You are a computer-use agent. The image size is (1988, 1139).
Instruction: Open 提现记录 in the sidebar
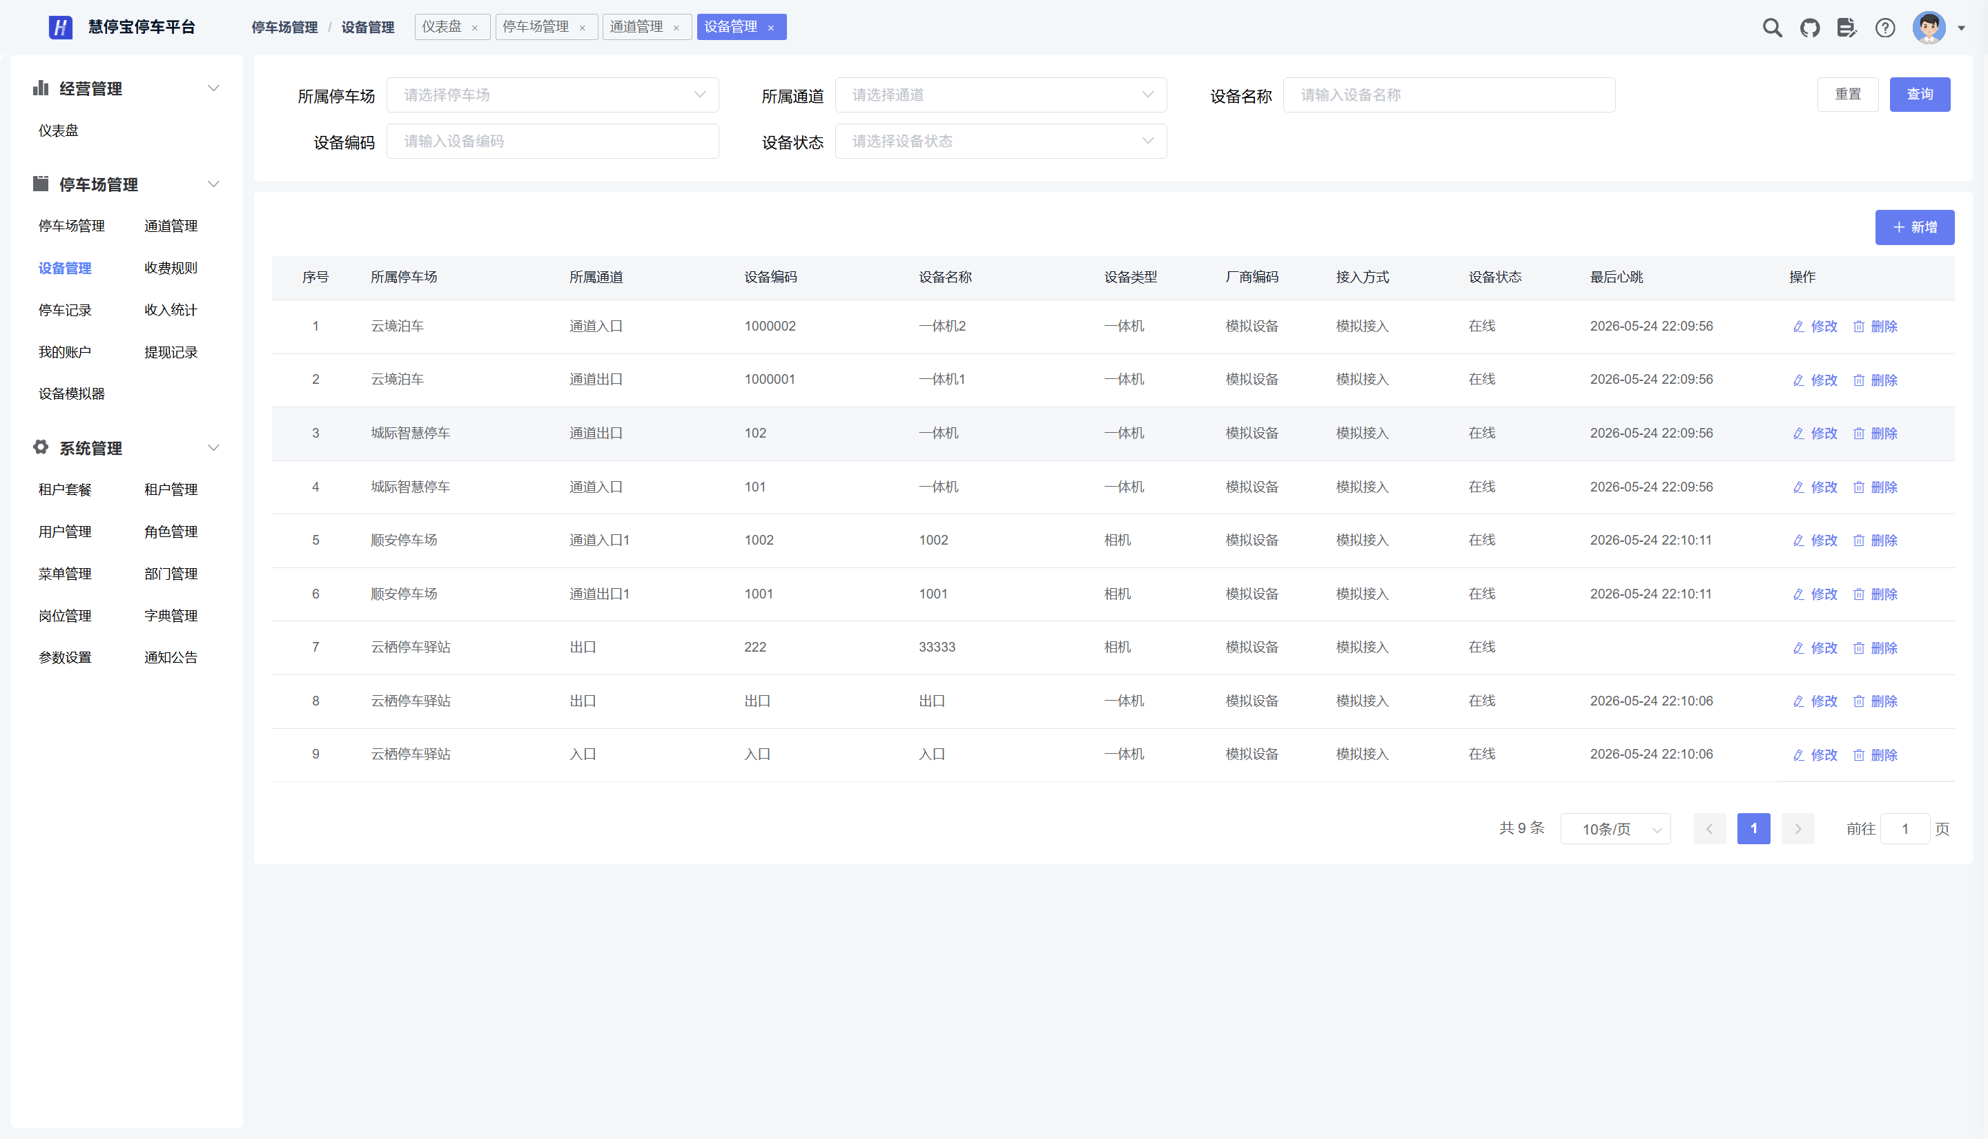pyautogui.click(x=170, y=353)
